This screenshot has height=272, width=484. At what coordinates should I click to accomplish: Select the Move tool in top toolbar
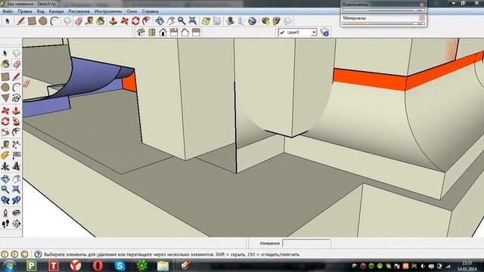tap(124, 21)
